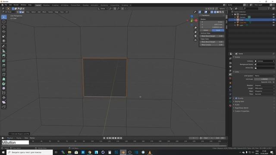Click the viewport pan hand icon
Viewport: 276px width, 155px height.
coord(195,32)
